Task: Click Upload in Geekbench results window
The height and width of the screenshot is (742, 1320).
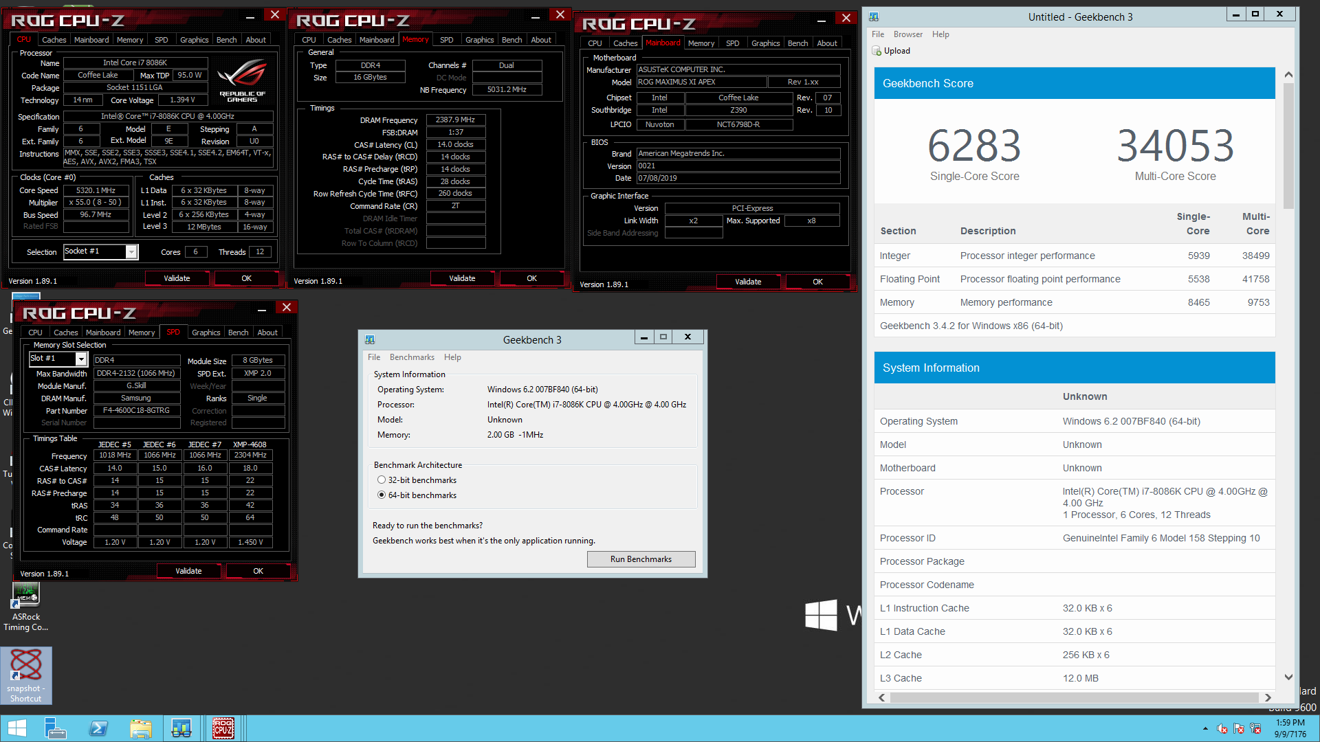Action: [891, 51]
